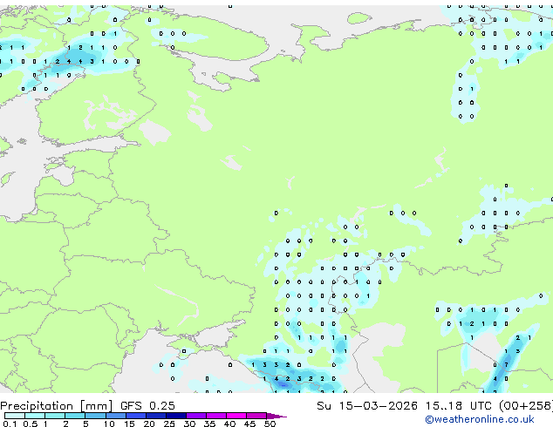Select the legend swatch between 0.5 and 1
Viewport: 553px width, 427px height.
tap(35, 416)
